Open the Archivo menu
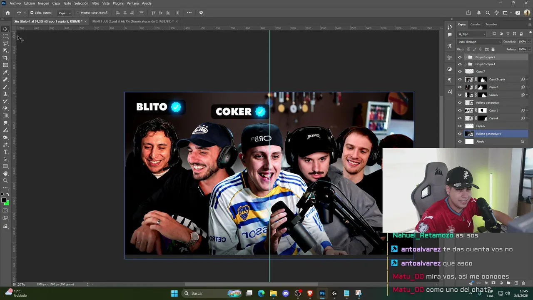Image resolution: width=533 pixels, height=300 pixels. pos(15,3)
